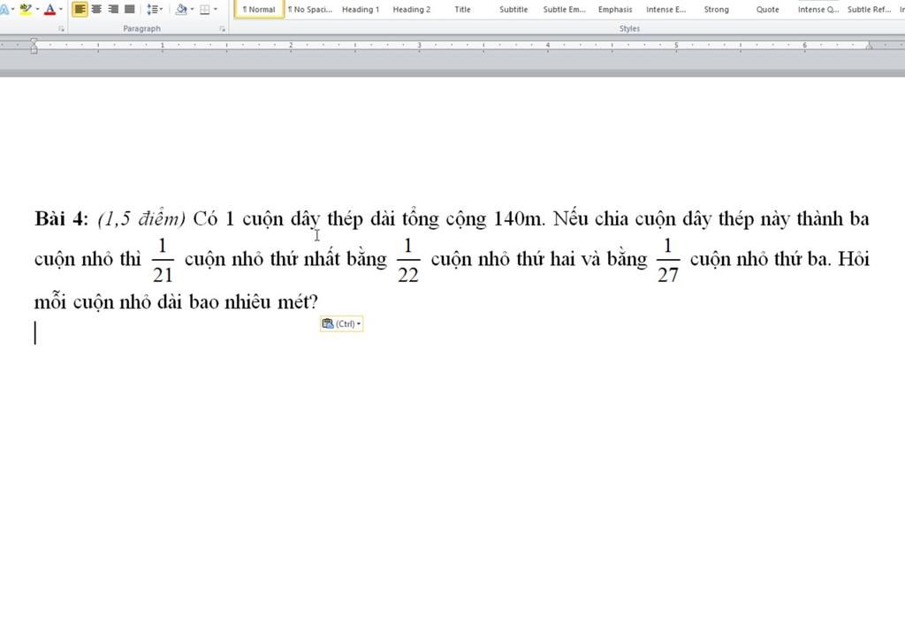Open the Borders dropdown arrow
This screenshot has width=905, height=640.
[216, 9]
